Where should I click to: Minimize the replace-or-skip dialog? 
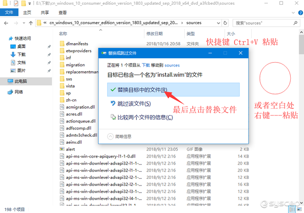[210, 53]
